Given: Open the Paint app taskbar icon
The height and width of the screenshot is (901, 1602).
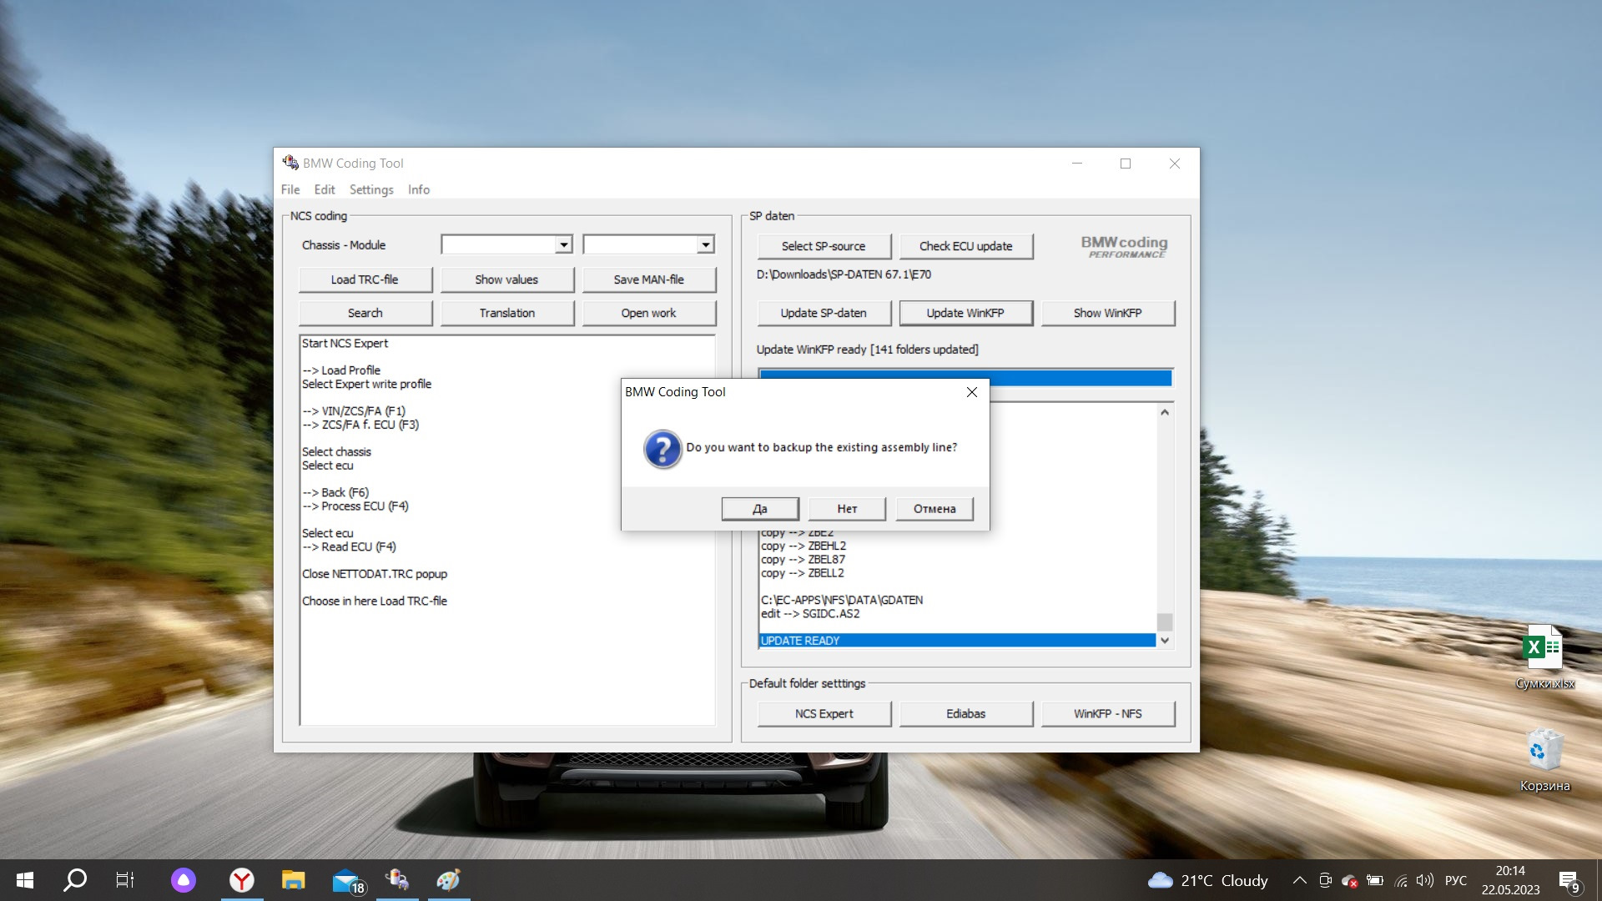Looking at the screenshot, I should [448, 880].
